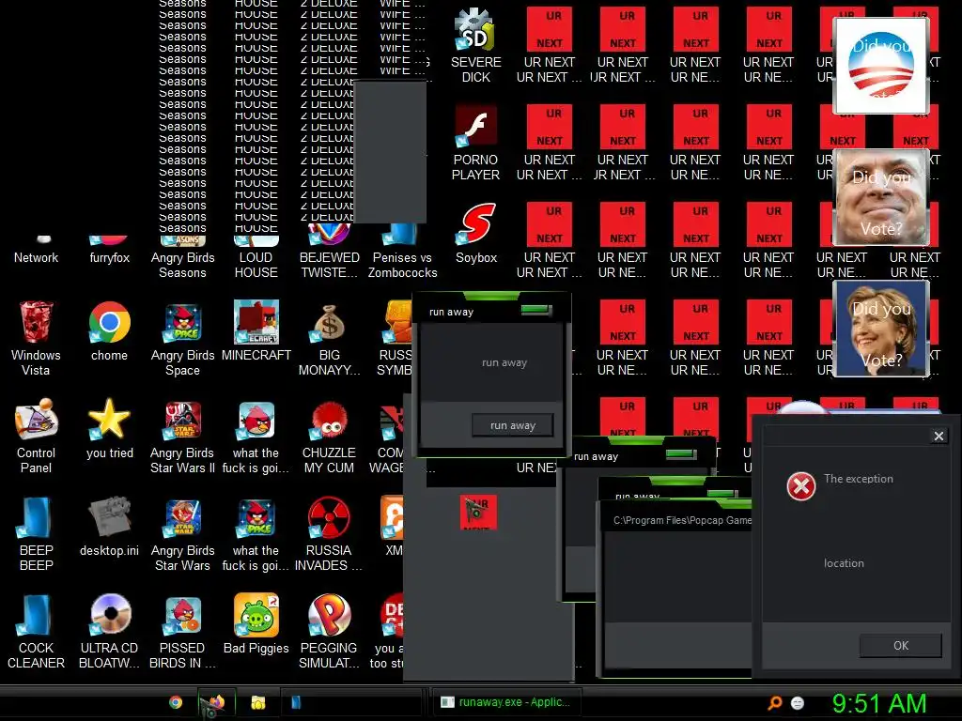Open the furryfox desktop shortcut

point(109,250)
